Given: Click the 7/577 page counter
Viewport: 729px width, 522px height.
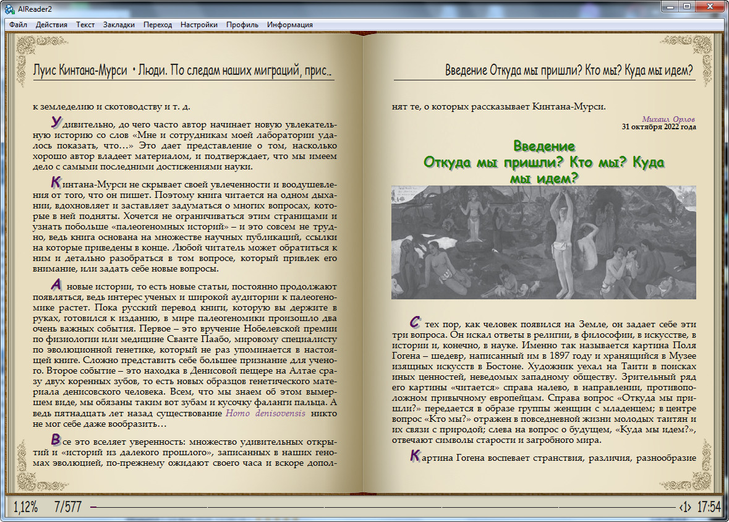Looking at the screenshot, I should tap(68, 507).
